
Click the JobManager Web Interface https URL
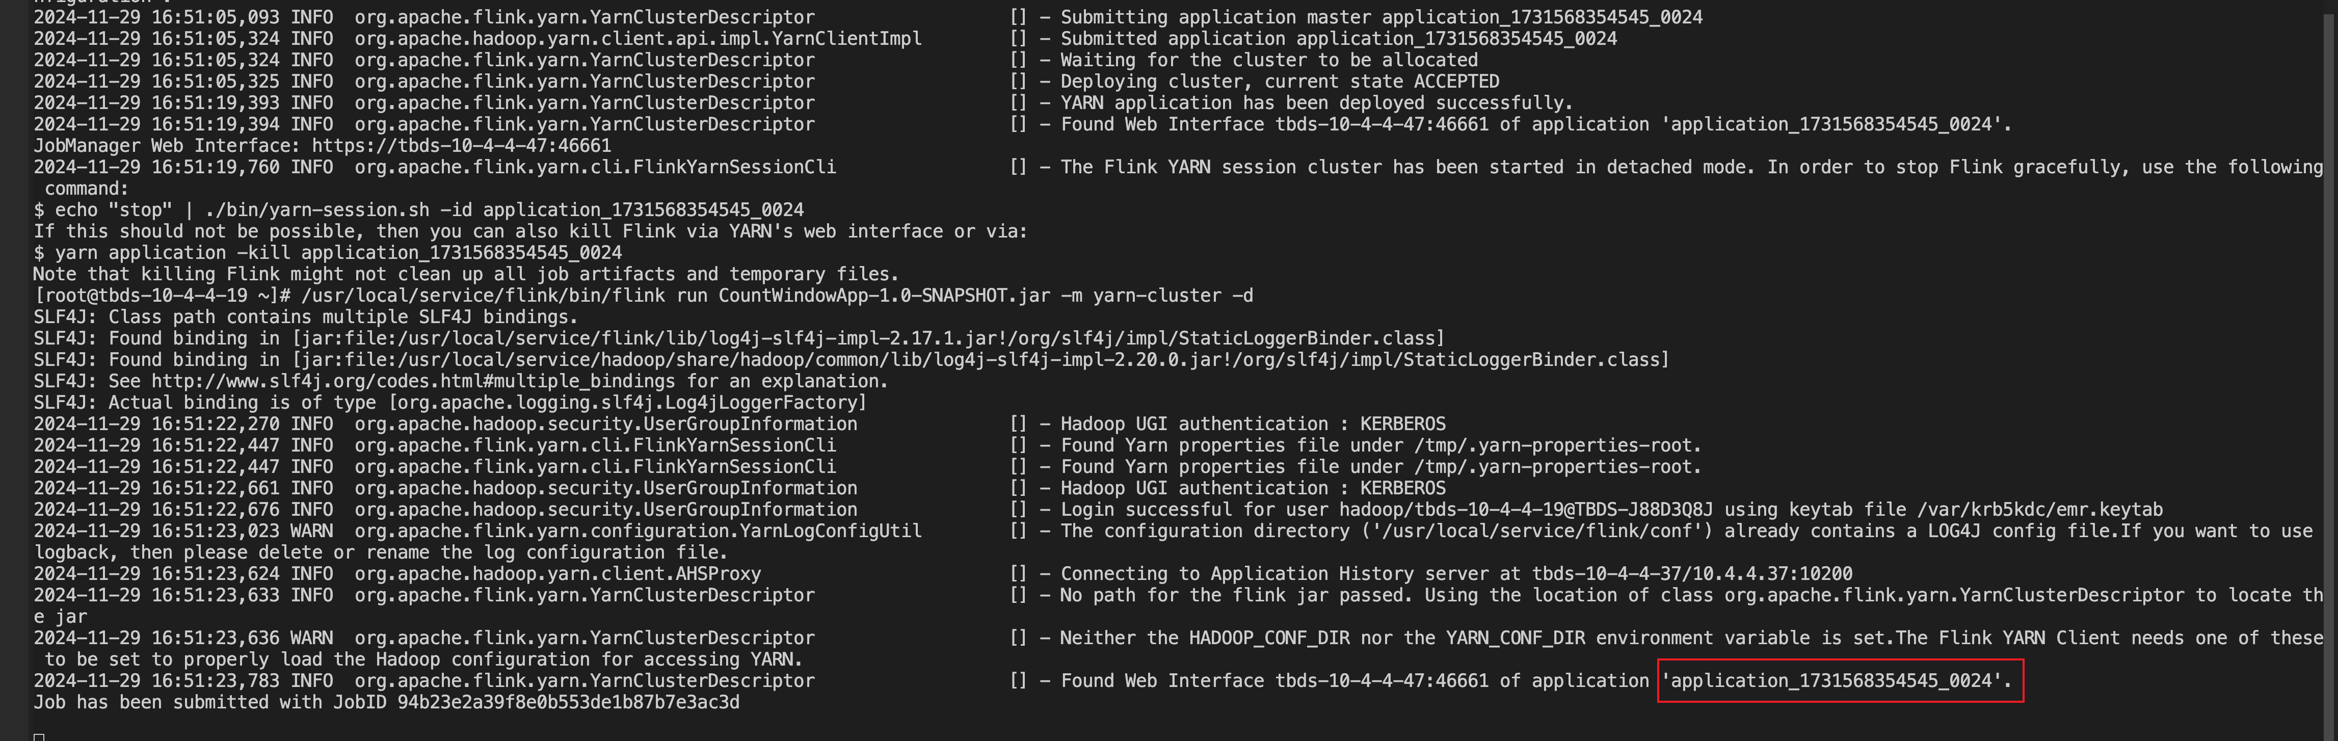point(461,145)
